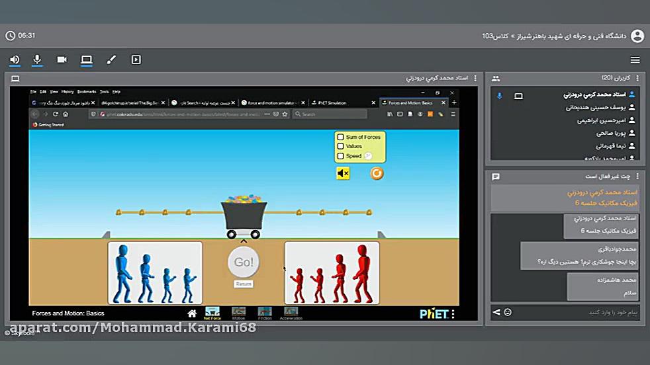Switch to Force and motion simulator tab
The width and height of the screenshot is (650, 365).
pyautogui.click(x=272, y=102)
